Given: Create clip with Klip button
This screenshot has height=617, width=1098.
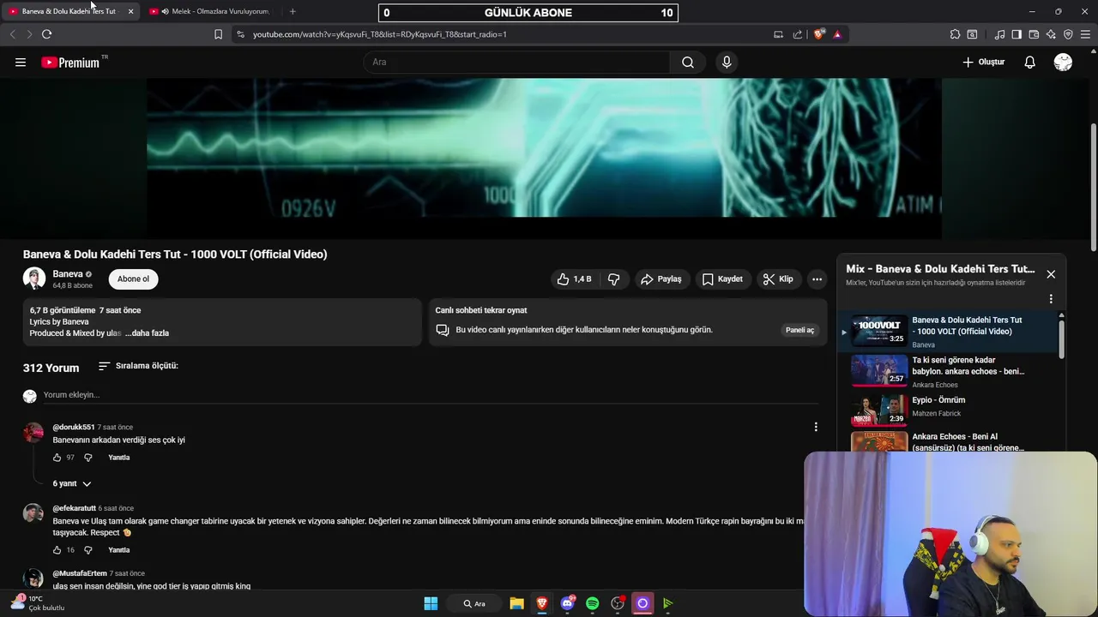Looking at the screenshot, I should click(x=778, y=279).
